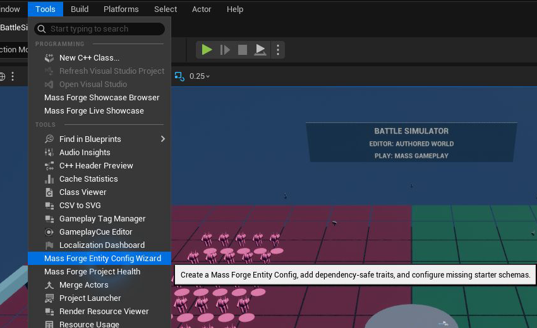Viewport: 537px width, 328px height.
Task: Click the GameplayCue Editor icon
Action: 49,232
